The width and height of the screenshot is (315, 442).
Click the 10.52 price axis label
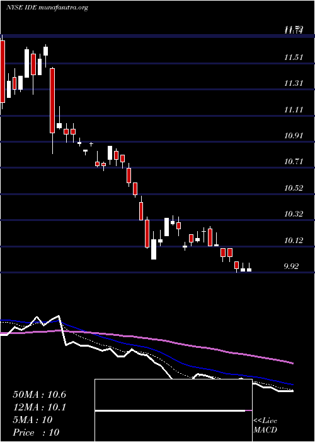(x=294, y=188)
